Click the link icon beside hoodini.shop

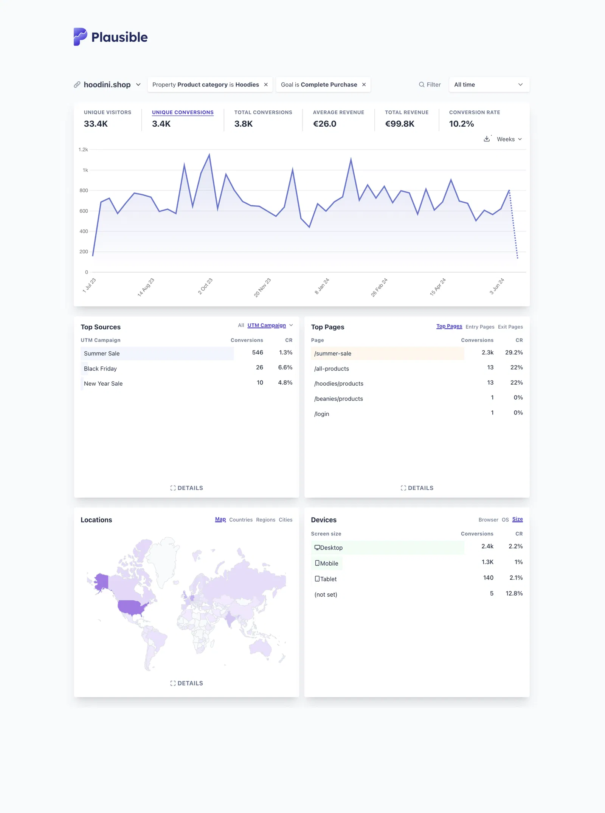[x=78, y=84]
